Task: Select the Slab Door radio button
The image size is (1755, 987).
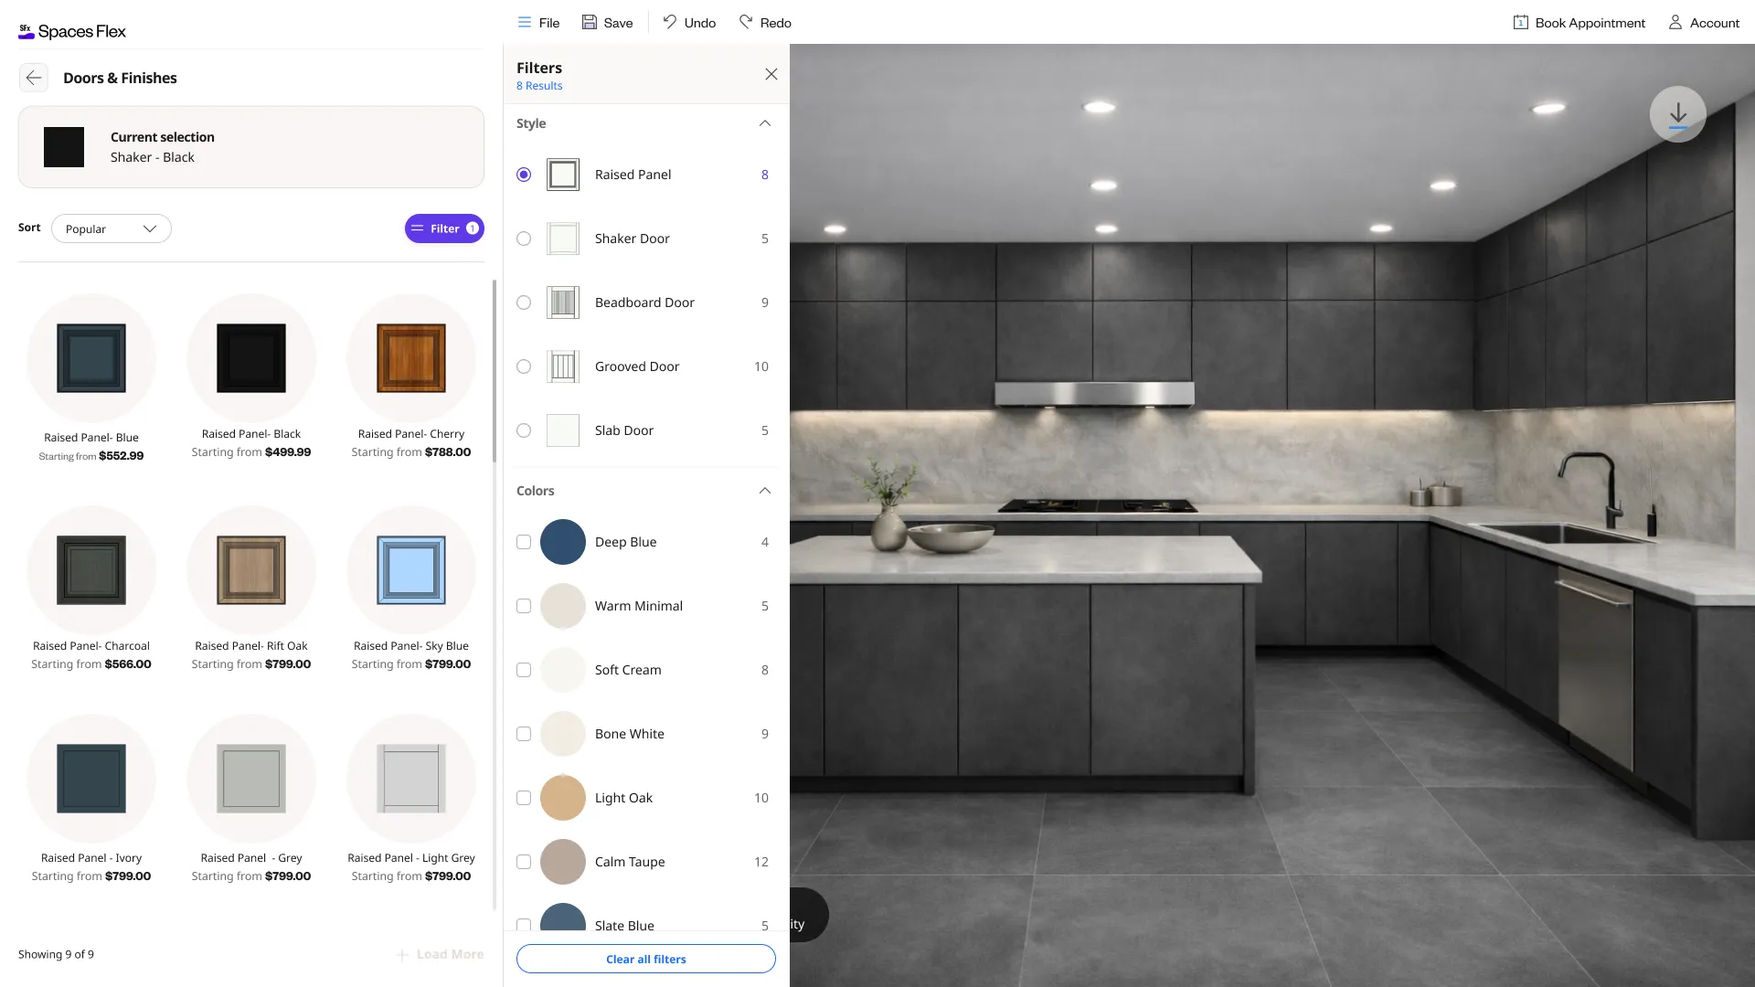Action: [524, 430]
